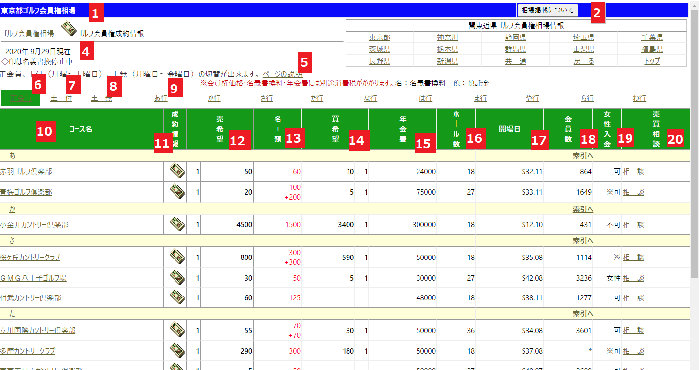Screen dimensions: 699x370
Task: Go to トップ link
Action: (x=652, y=61)
